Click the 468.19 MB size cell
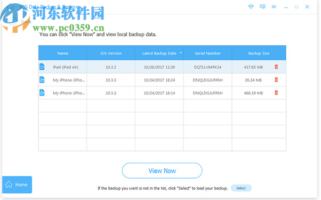This screenshot has height=200, width=321. [253, 93]
